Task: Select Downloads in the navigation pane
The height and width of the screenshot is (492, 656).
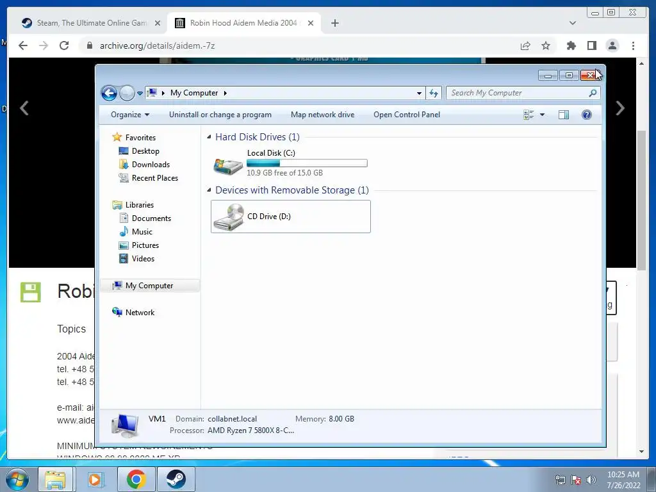Action: [x=151, y=165]
